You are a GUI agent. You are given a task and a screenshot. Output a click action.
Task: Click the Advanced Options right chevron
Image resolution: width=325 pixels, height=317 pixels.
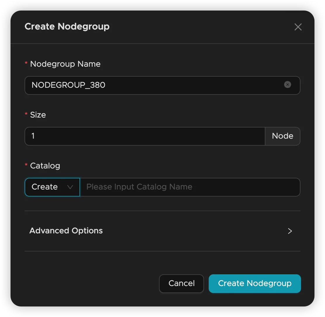290,231
